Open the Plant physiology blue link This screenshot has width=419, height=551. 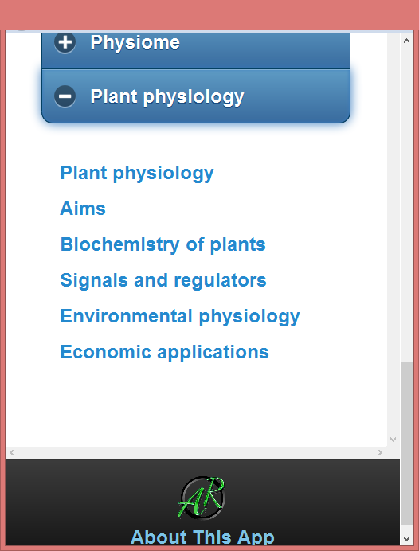[x=137, y=174]
